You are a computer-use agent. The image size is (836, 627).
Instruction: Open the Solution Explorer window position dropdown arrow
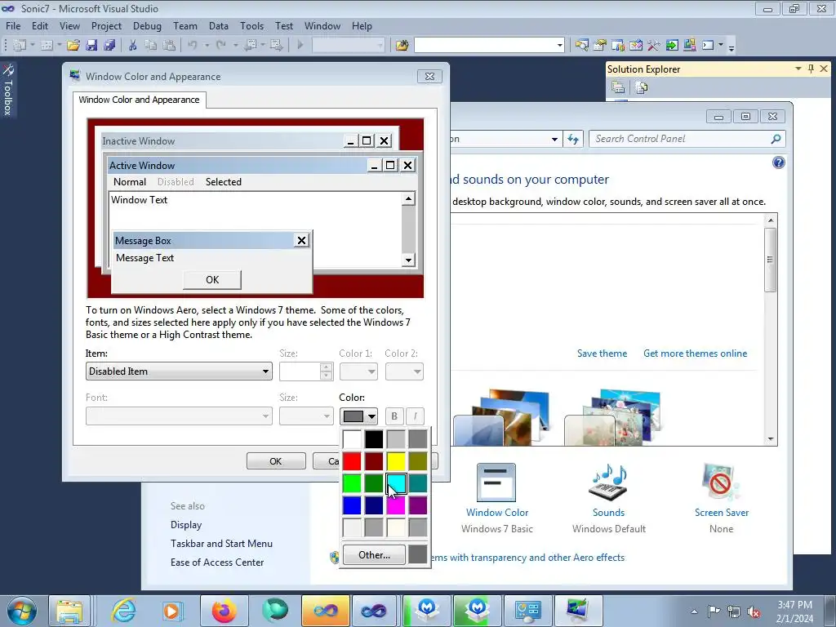[x=798, y=69]
